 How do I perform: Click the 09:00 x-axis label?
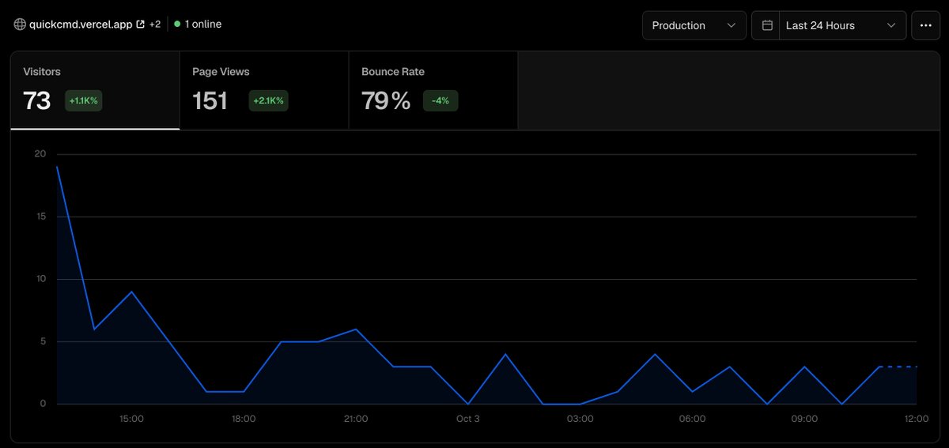point(805,419)
